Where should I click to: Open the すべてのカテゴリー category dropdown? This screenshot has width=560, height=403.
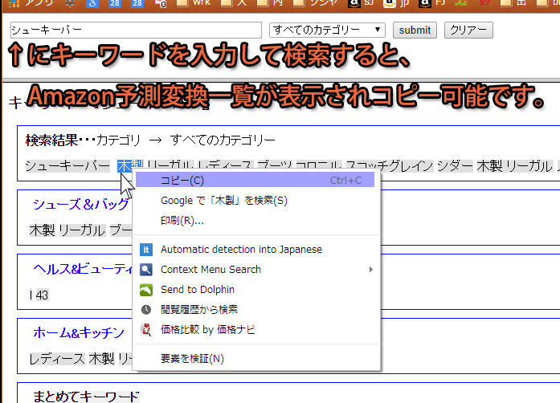(x=327, y=30)
